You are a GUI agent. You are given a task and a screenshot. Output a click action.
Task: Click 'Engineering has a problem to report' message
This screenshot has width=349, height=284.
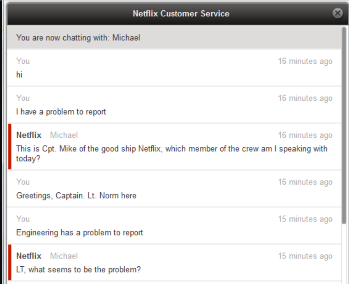tap(79, 233)
